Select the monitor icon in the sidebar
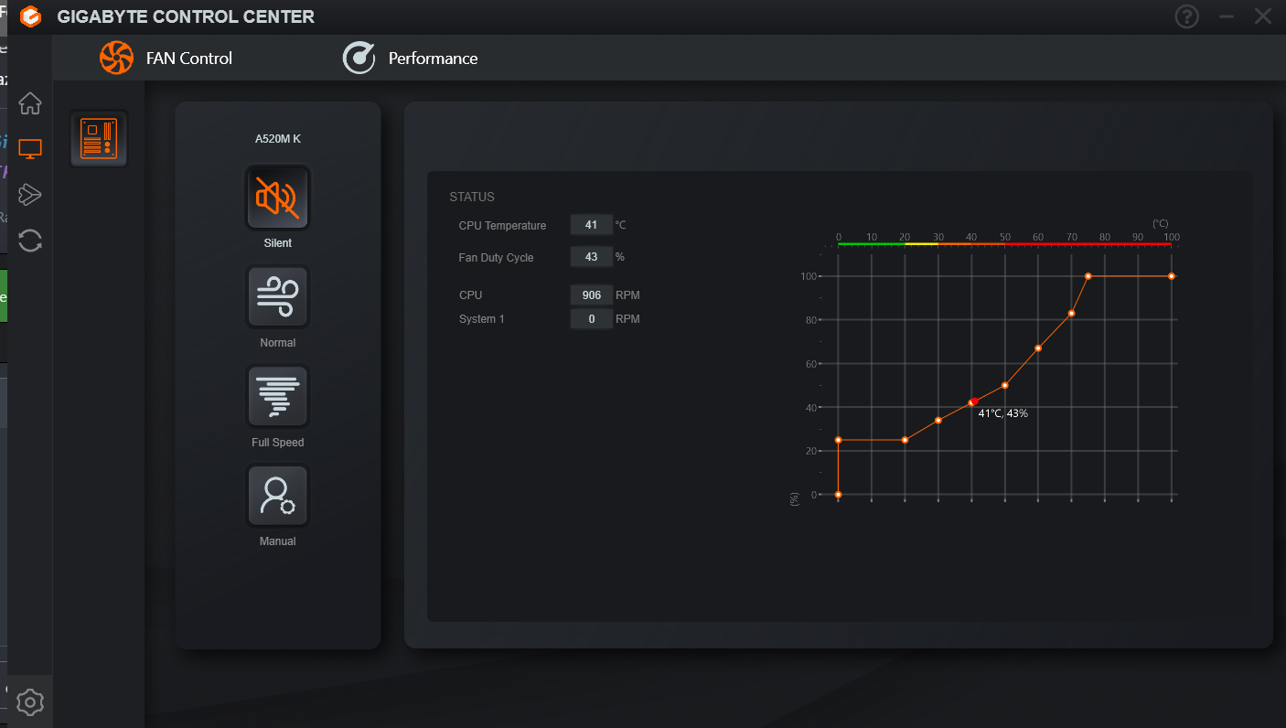The height and width of the screenshot is (728, 1286). click(x=30, y=149)
